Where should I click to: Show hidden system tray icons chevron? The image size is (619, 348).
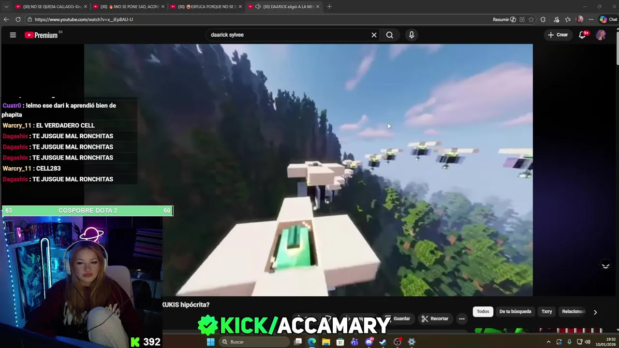[548, 342]
